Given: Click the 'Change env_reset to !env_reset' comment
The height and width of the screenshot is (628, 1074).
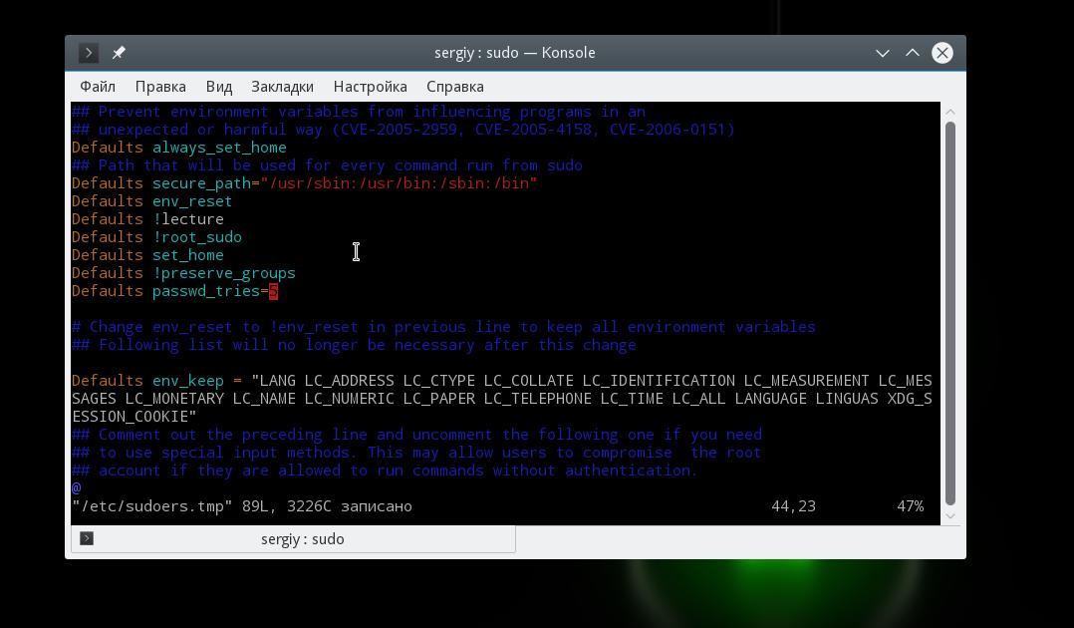Looking at the screenshot, I should [x=443, y=327].
